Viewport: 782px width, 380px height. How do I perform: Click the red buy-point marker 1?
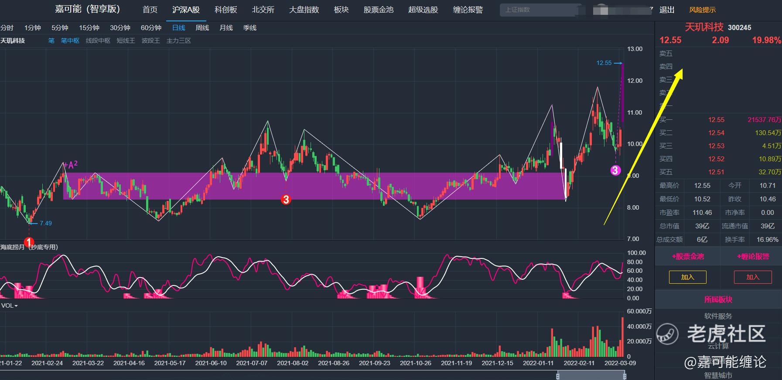(x=29, y=242)
